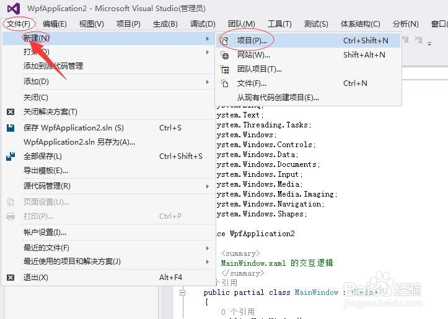Open the 测试(S) menu
The width and height of the screenshot is (448, 319).
[316, 24]
